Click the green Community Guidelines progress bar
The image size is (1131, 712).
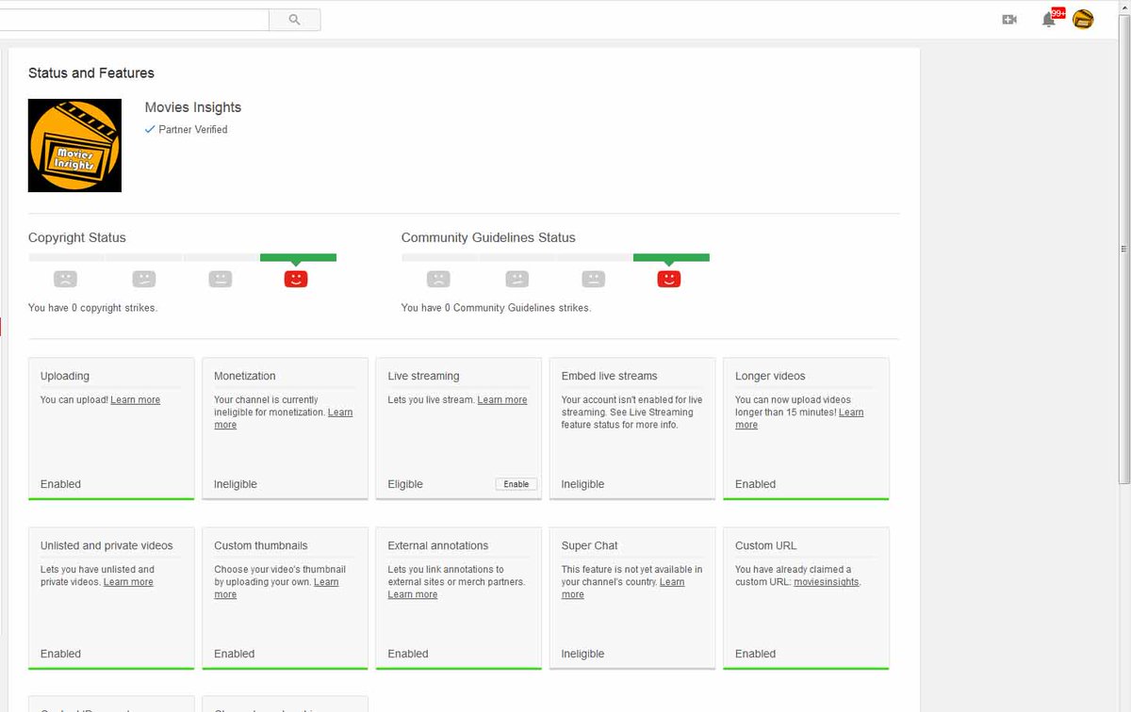tap(671, 257)
